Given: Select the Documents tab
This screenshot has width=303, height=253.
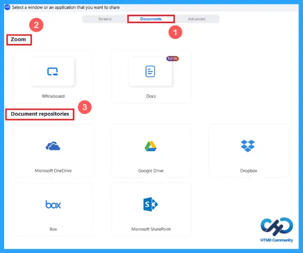Looking at the screenshot, I should coord(151,19).
